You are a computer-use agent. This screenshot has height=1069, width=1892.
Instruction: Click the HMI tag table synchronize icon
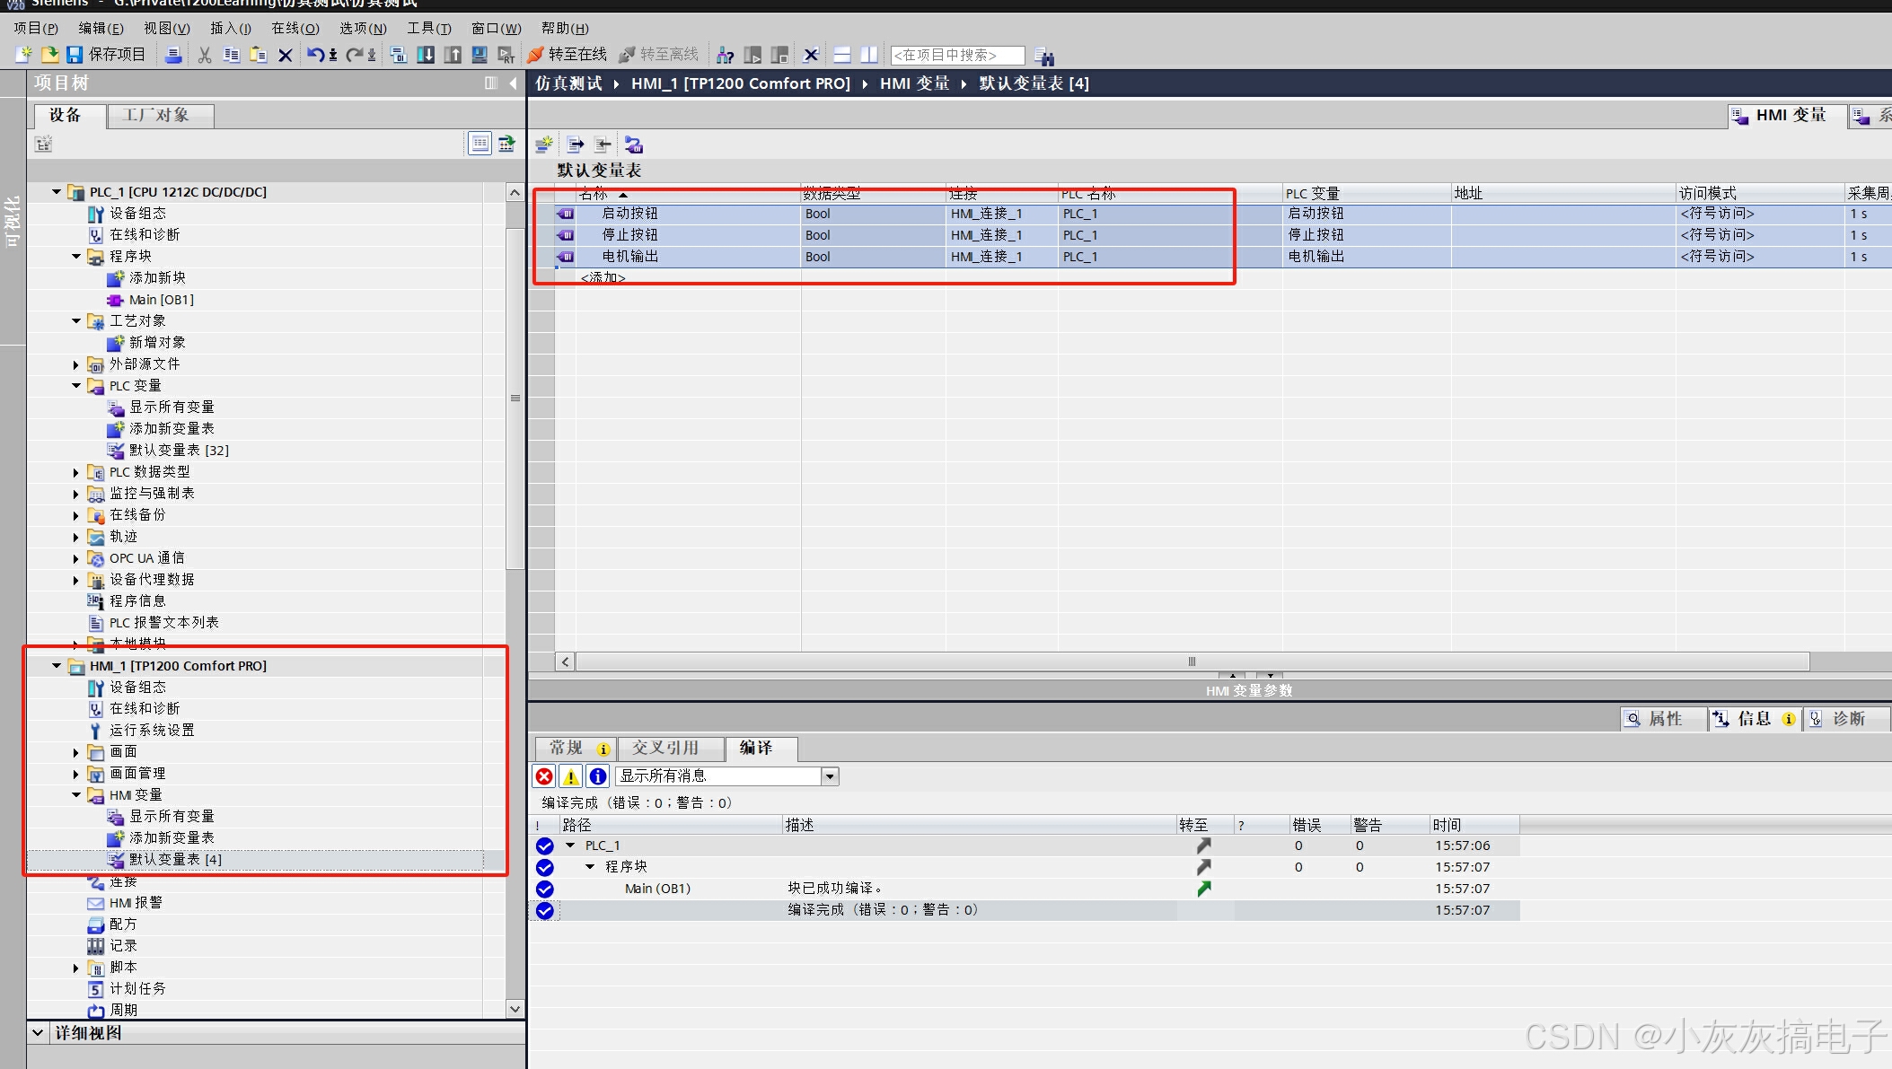coord(634,145)
